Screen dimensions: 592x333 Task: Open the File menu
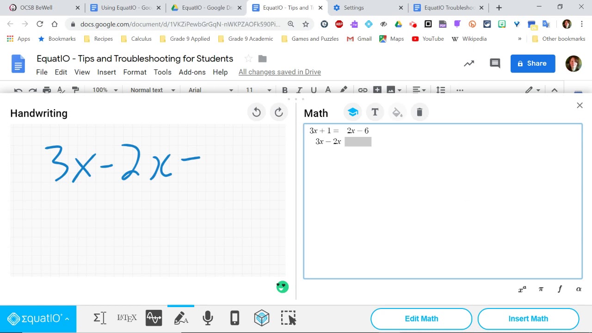pos(42,72)
